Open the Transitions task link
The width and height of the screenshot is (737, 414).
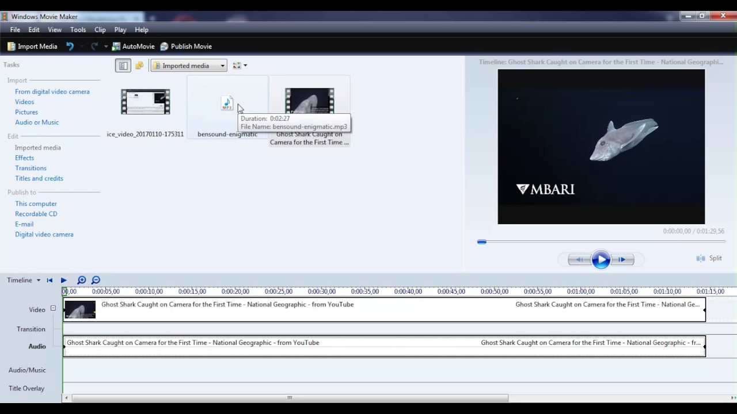click(x=31, y=168)
